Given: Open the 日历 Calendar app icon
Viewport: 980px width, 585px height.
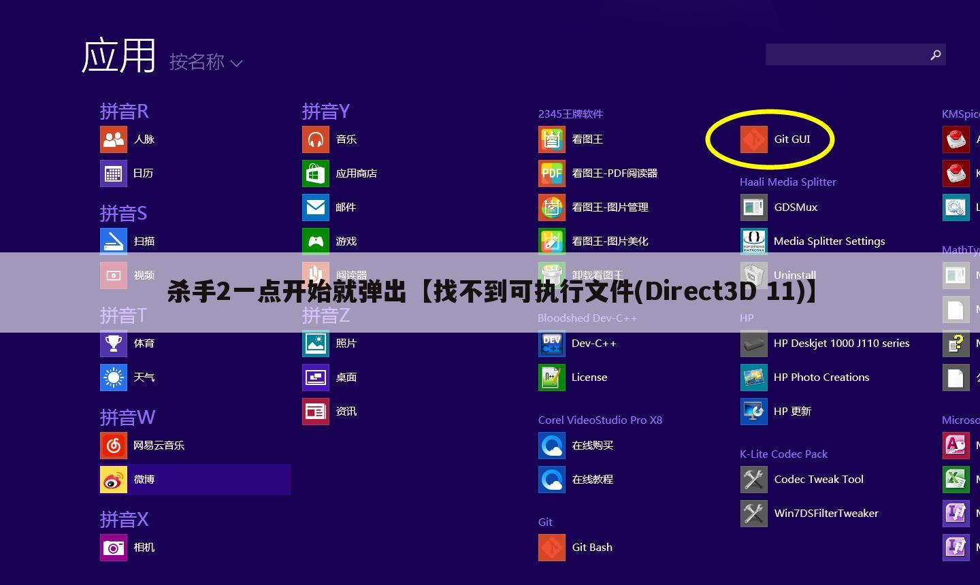Looking at the screenshot, I should click(x=114, y=173).
